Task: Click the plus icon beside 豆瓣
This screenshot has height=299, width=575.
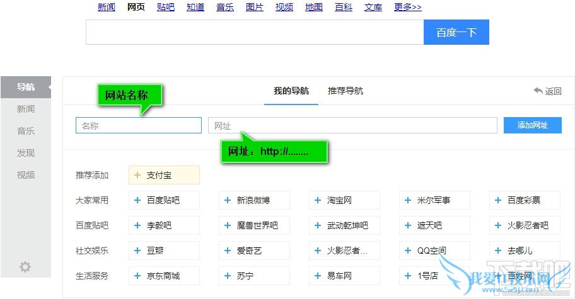Action: 137,251
